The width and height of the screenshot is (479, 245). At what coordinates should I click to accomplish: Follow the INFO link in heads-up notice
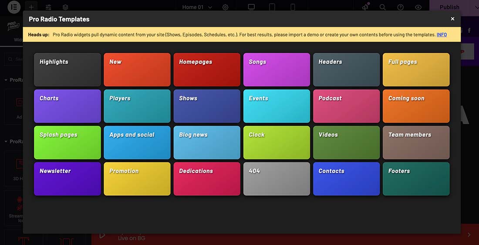[442, 34]
